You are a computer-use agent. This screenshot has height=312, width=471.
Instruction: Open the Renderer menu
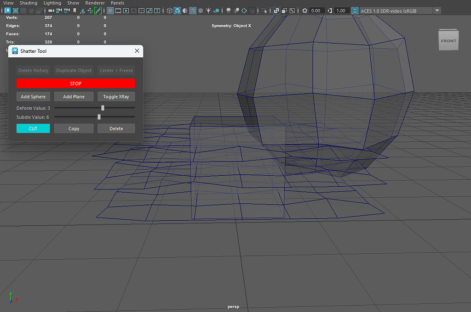point(95,3)
